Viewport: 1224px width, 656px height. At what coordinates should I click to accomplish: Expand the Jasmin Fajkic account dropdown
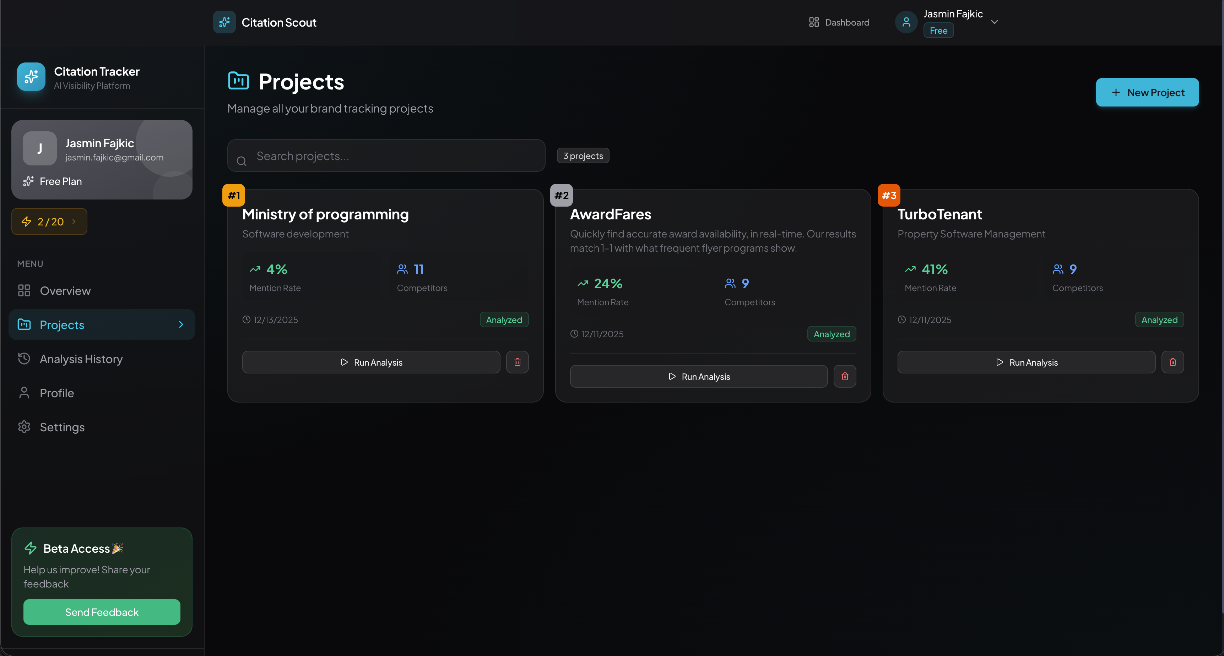(x=994, y=22)
